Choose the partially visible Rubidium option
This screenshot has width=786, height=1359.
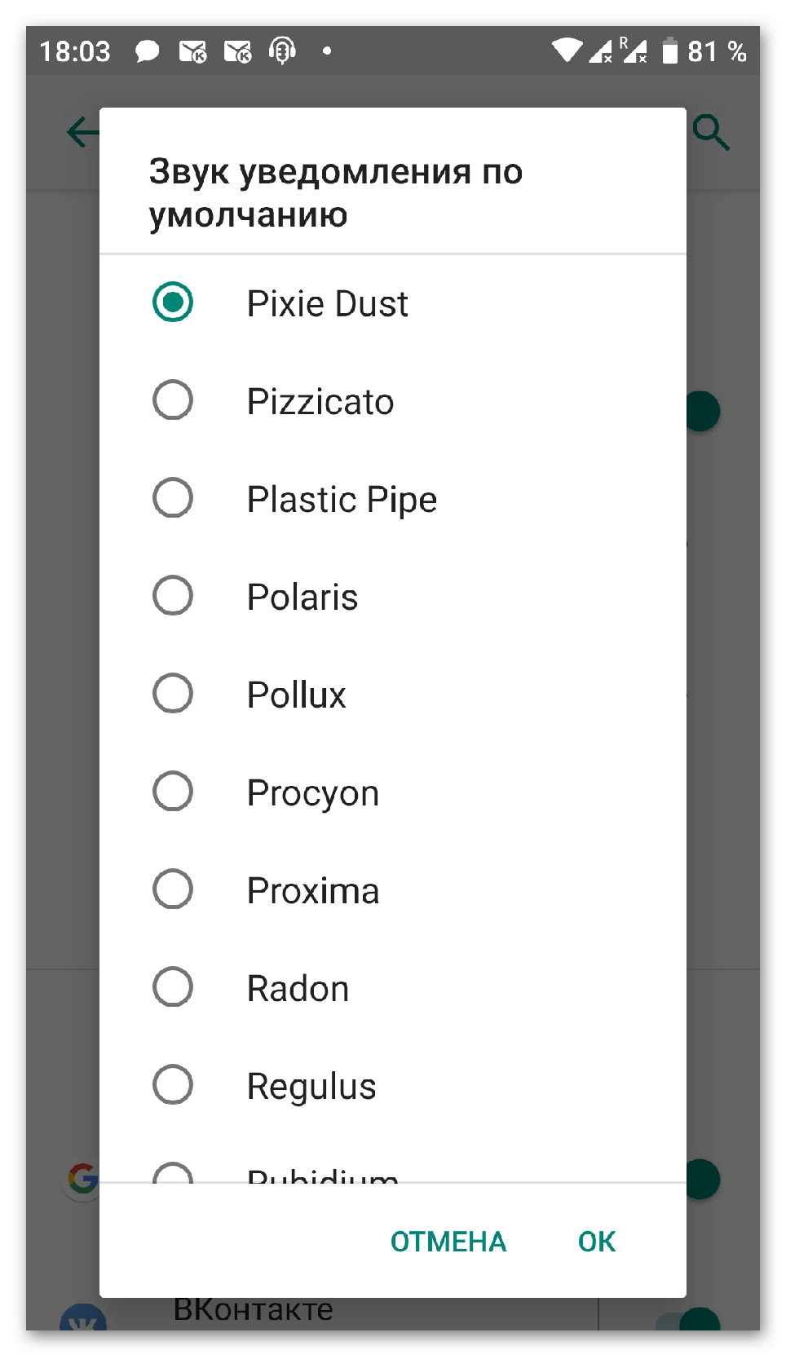click(174, 1173)
